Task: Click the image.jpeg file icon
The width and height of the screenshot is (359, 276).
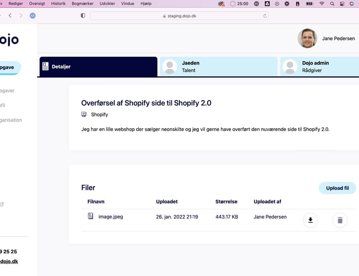Action: coord(91,216)
